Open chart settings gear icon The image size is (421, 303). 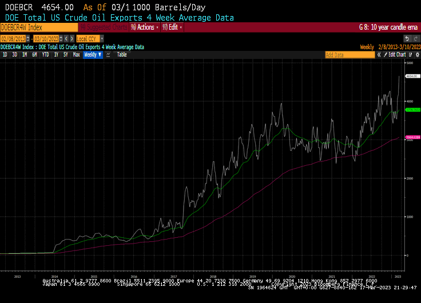[416, 55]
